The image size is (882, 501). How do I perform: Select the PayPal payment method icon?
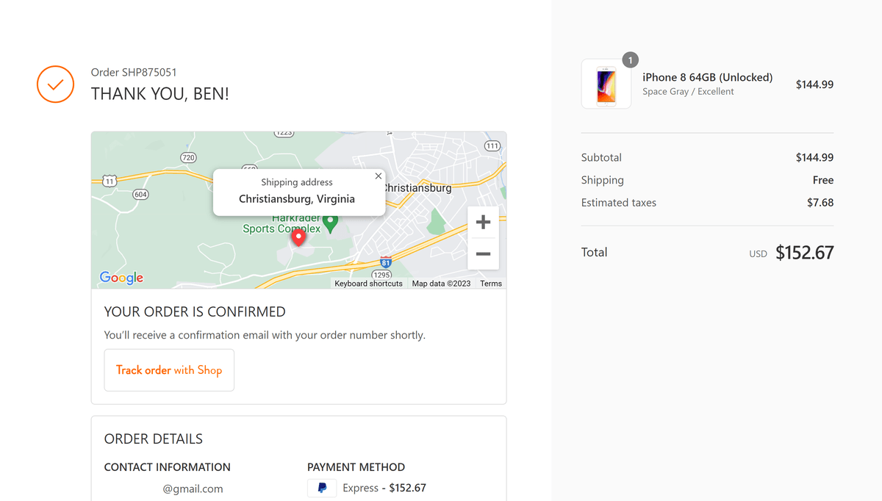(x=321, y=488)
